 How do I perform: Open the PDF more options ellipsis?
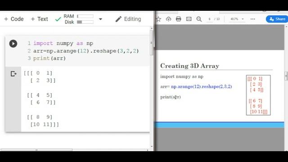[253, 19]
